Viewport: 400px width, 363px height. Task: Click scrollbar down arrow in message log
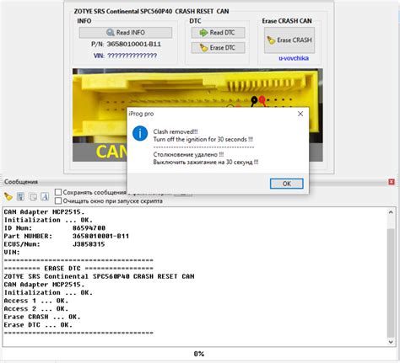tap(391, 342)
